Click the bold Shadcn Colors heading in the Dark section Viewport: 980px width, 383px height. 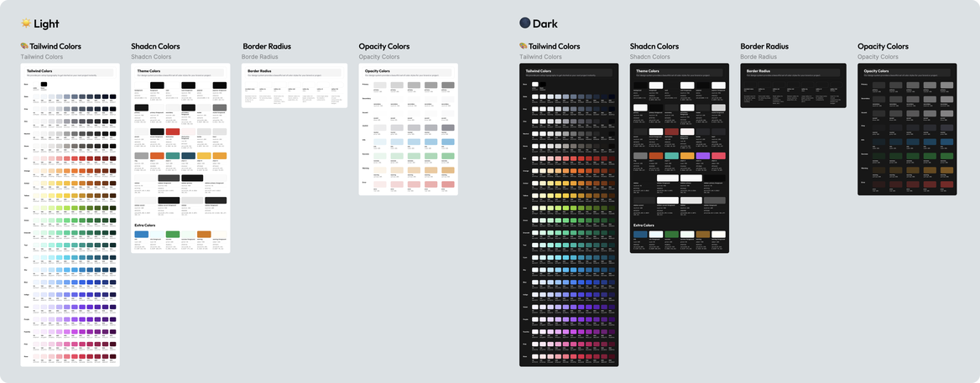click(x=654, y=46)
